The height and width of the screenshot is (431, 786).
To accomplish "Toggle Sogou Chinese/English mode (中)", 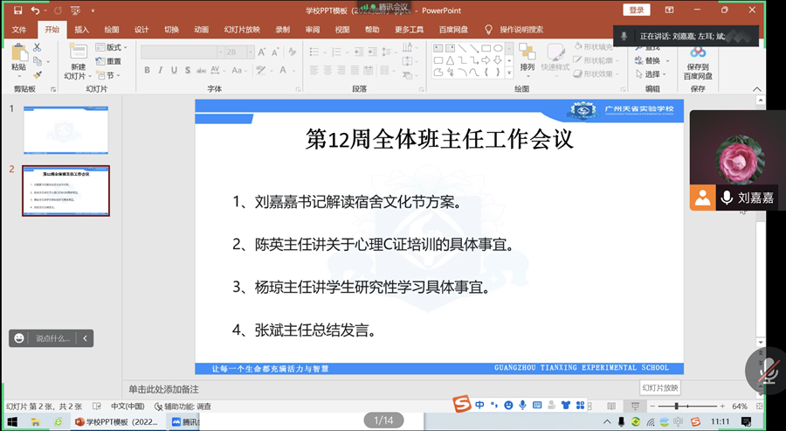I will pyautogui.click(x=479, y=405).
